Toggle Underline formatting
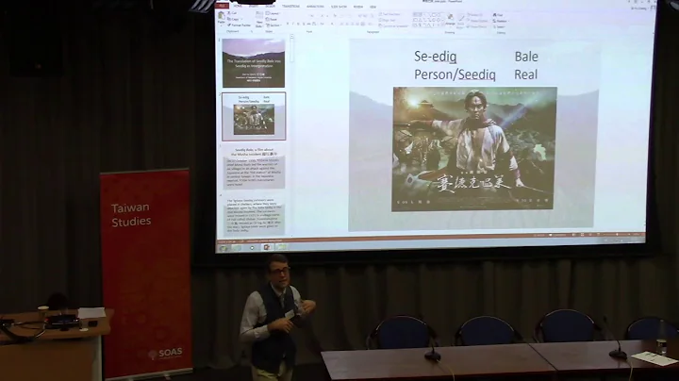 pyautogui.click(x=298, y=24)
